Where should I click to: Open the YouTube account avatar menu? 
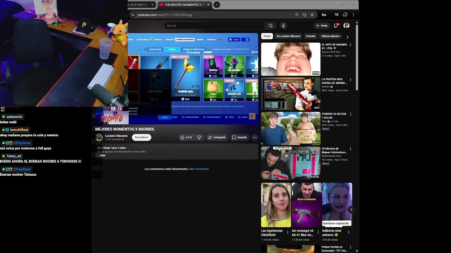[346, 26]
